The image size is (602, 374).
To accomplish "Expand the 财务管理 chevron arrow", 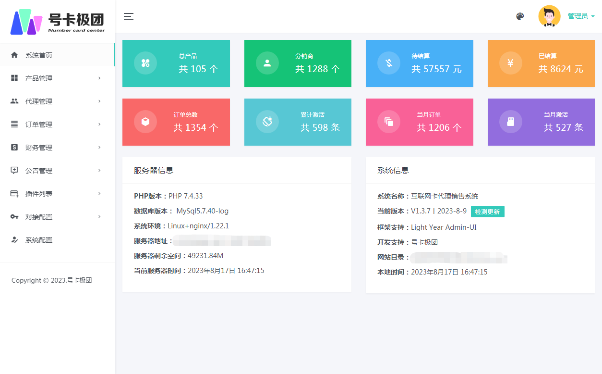I will (x=99, y=147).
